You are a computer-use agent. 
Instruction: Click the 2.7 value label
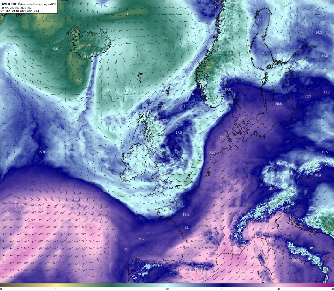209,67
